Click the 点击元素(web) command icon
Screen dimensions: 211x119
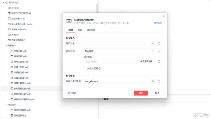tap(9, 19)
